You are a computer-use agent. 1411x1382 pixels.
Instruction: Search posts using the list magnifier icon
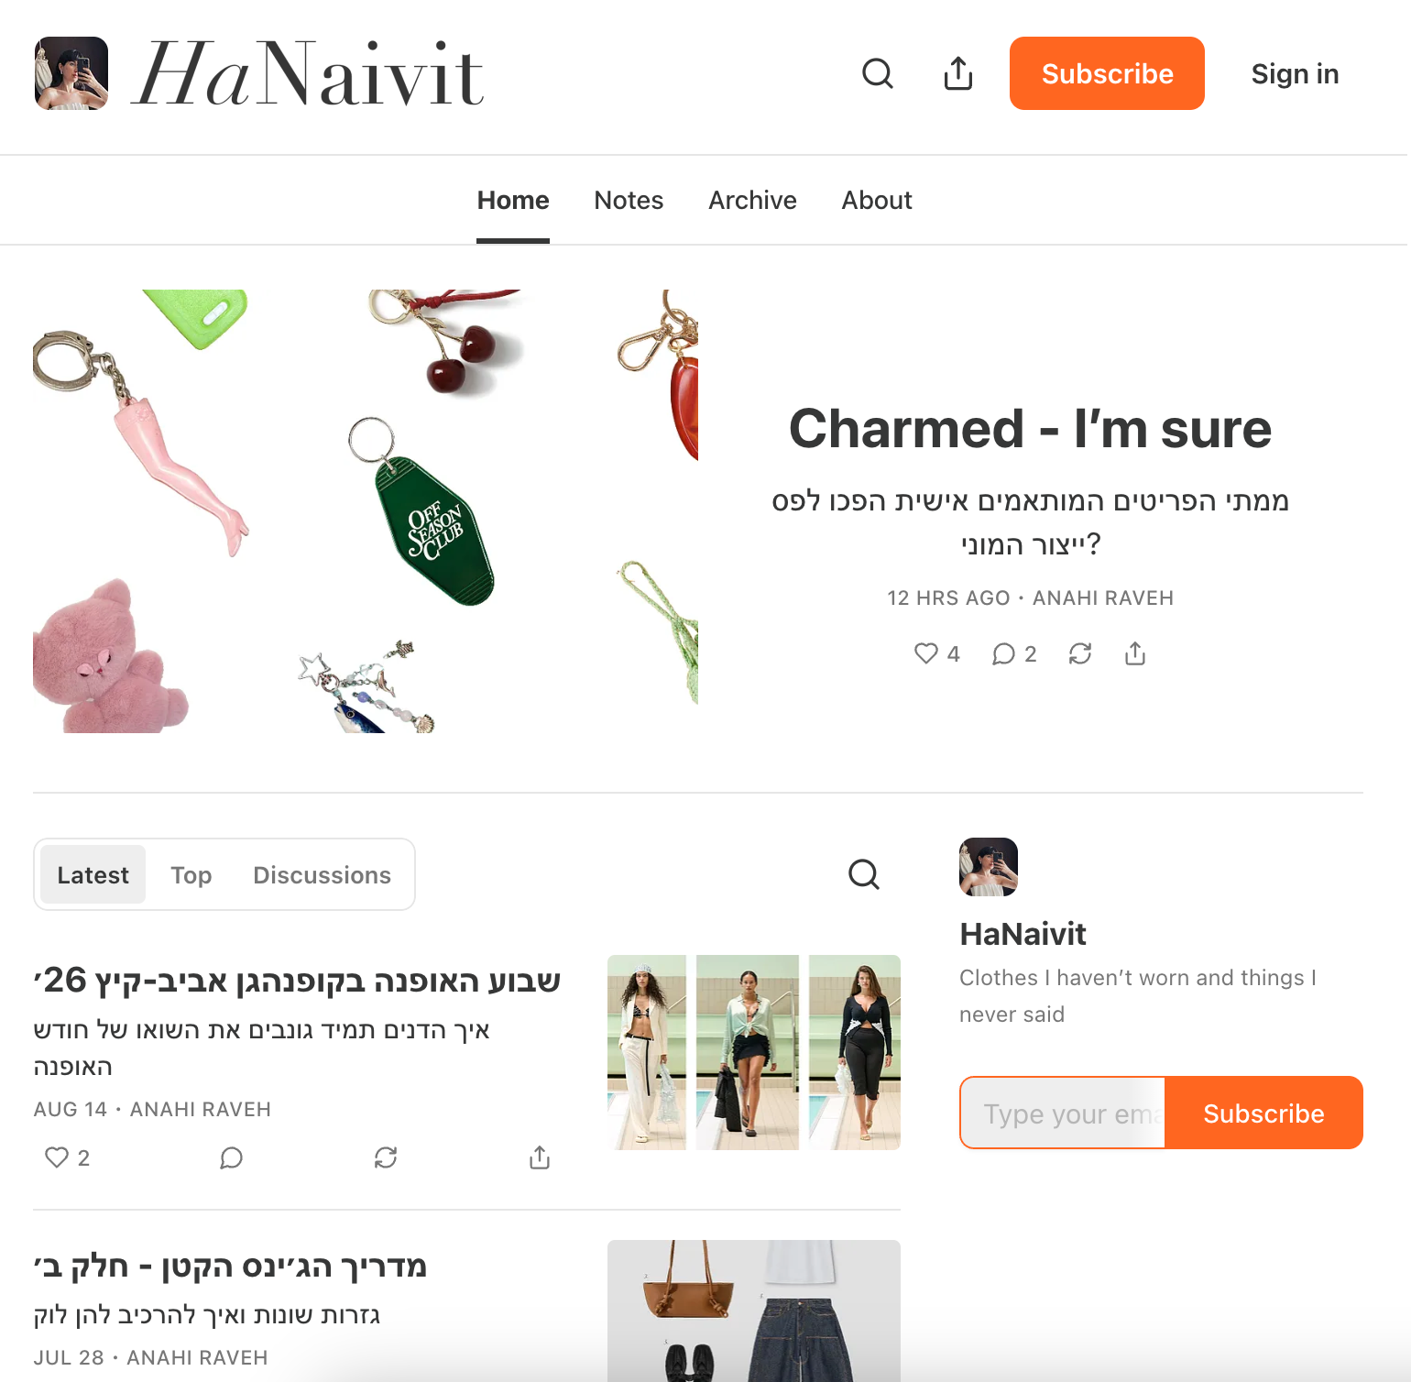point(863,874)
